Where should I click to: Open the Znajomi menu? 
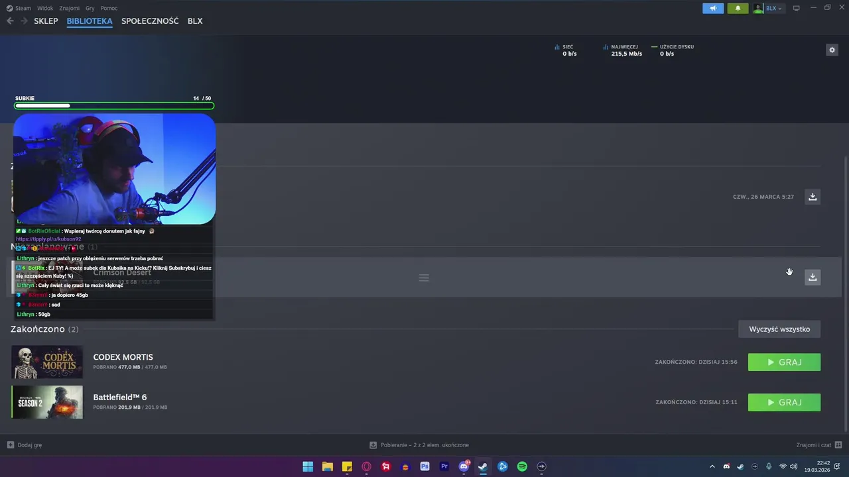[x=69, y=8]
